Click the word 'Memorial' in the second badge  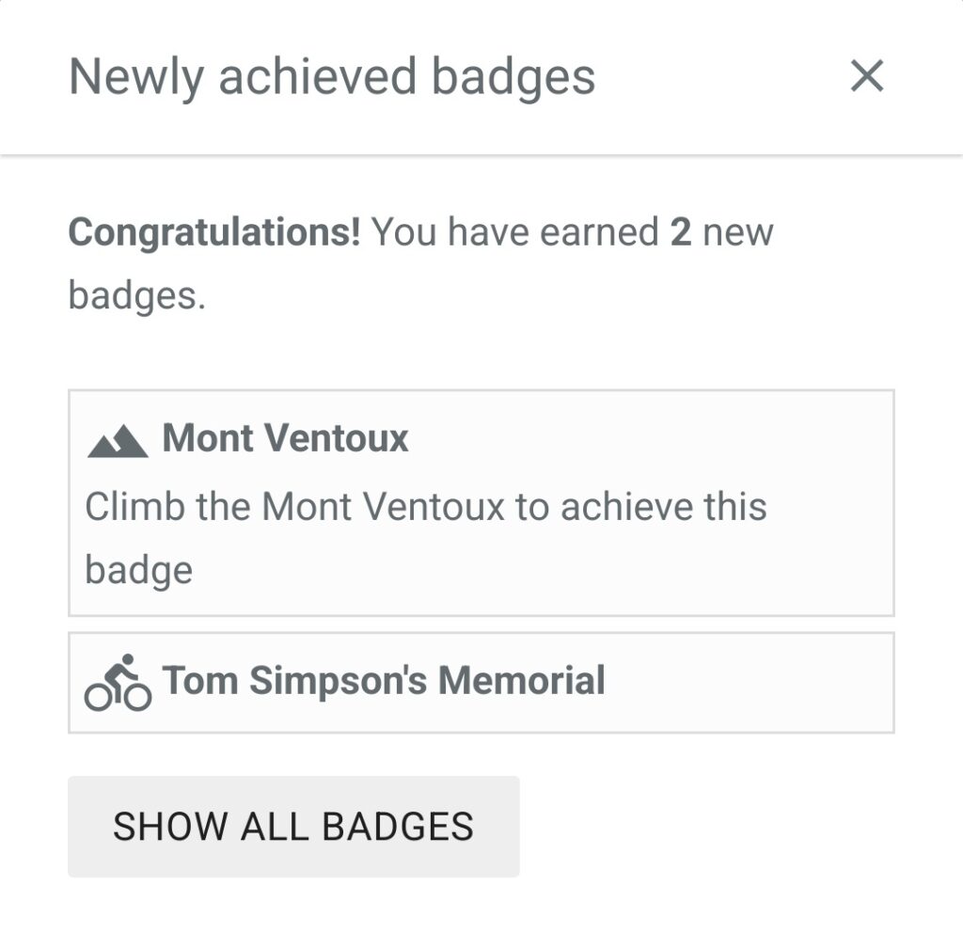point(522,680)
